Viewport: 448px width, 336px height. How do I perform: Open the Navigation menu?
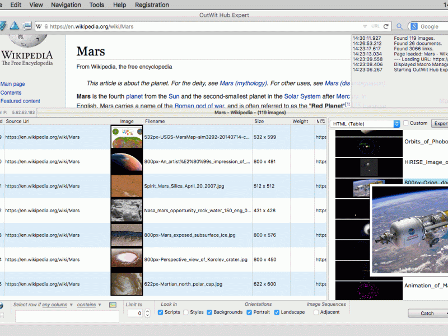click(66, 5)
